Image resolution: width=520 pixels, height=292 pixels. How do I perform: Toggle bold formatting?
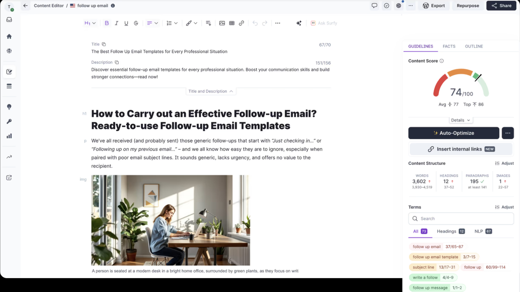[x=107, y=23]
